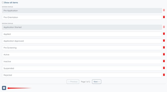Edit the Pre-Orientation field
The height and width of the screenshot is (92, 167).
pos(82,17)
